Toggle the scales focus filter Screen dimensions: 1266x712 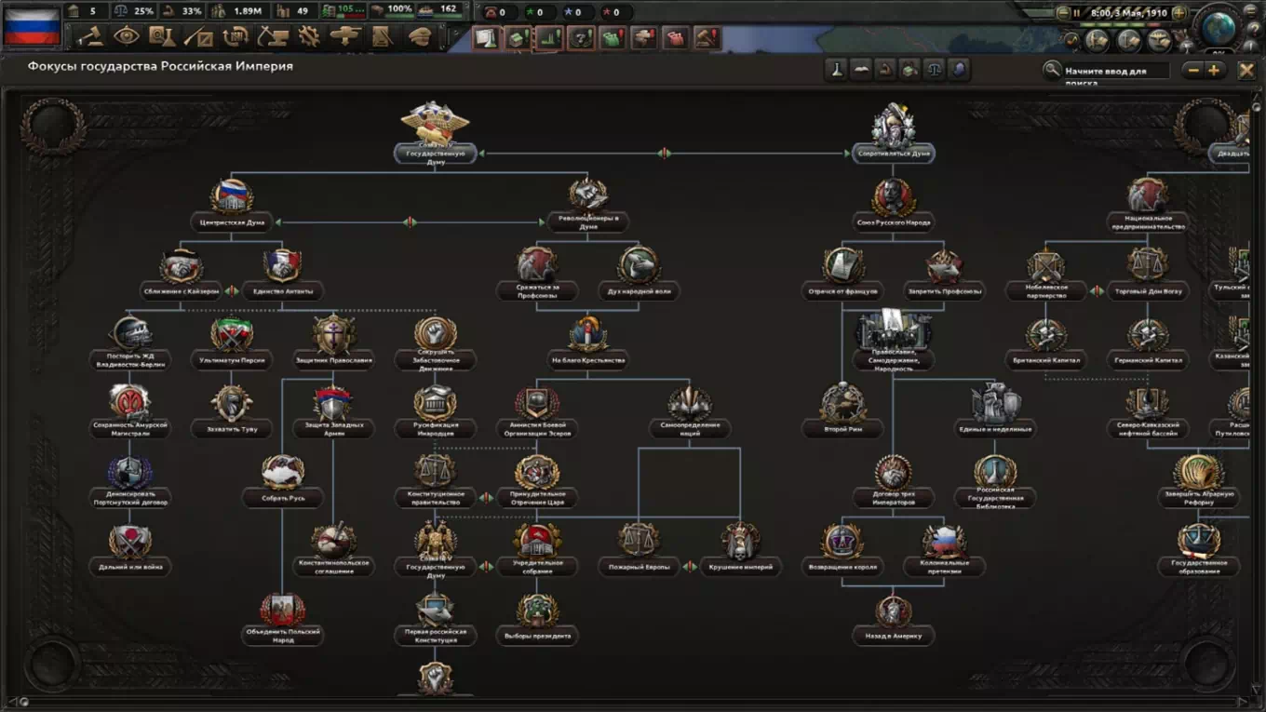tap(934, 70)
